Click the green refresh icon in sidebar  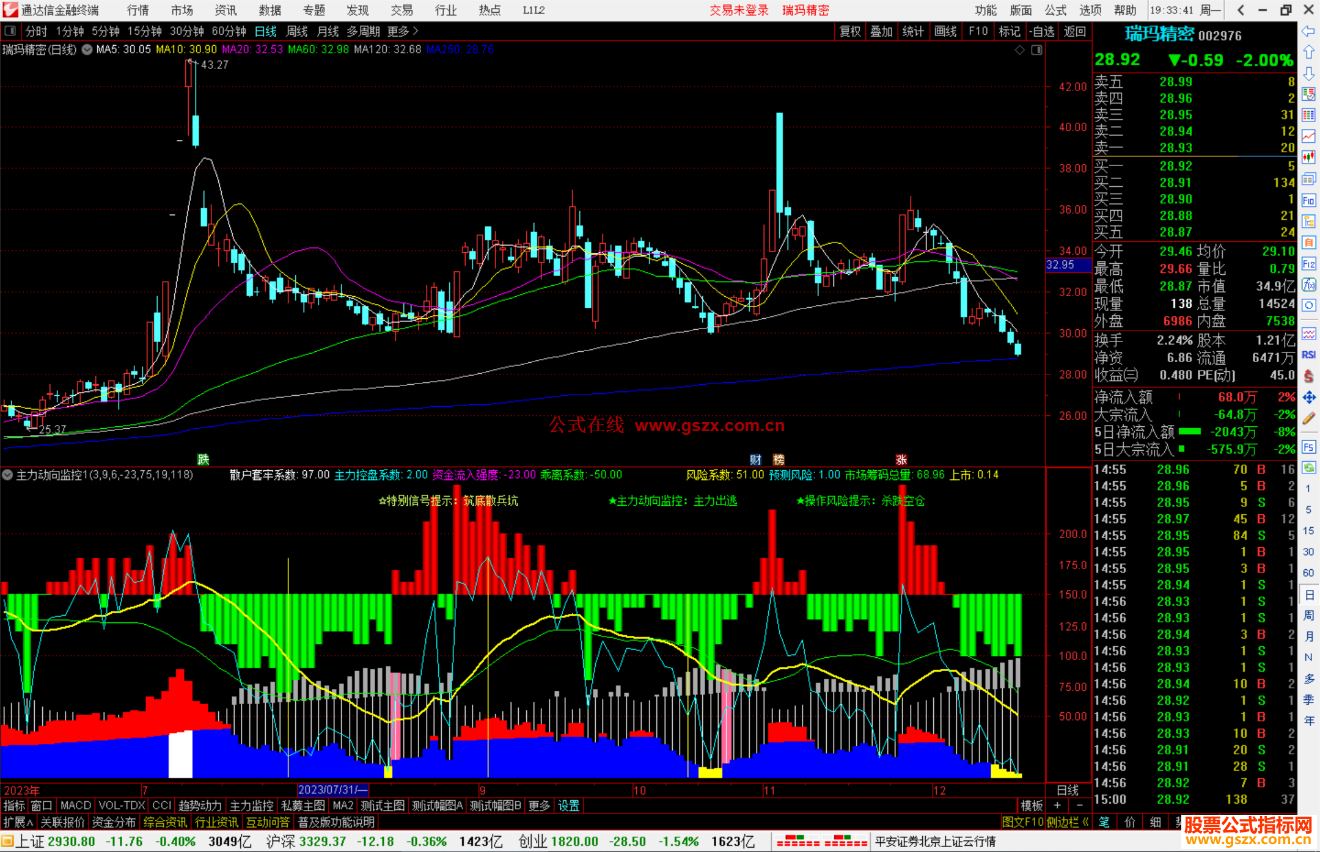1308,467
